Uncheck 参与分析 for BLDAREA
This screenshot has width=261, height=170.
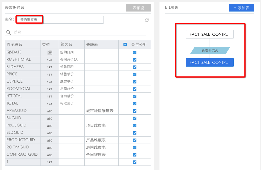coord(135,67)
